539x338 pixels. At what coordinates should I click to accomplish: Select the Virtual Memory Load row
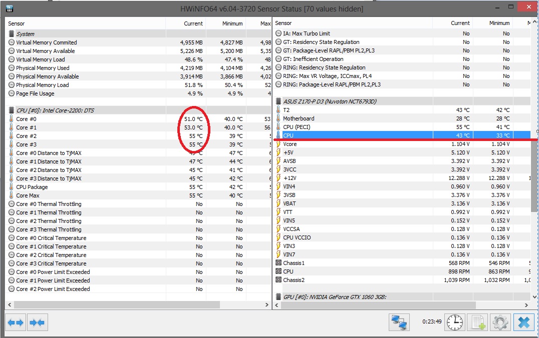(139, 59)
